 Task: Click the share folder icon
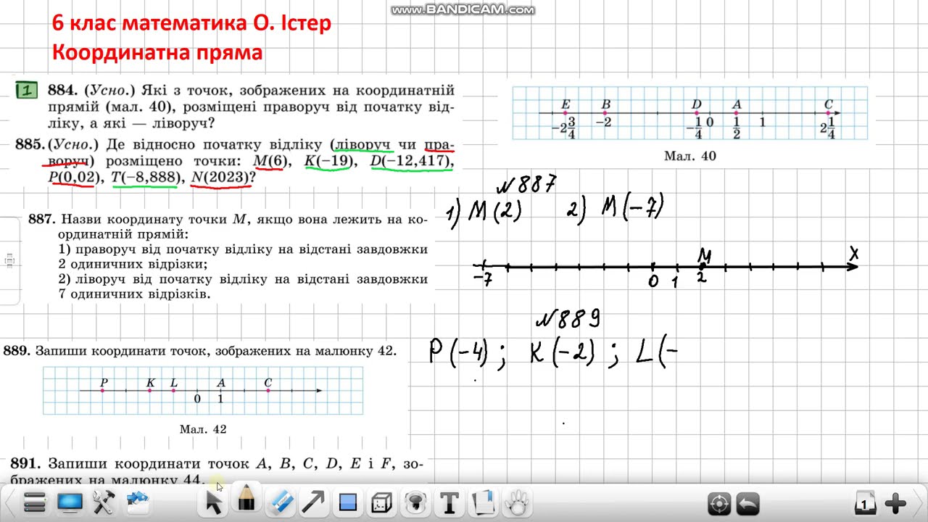click(x=137, y=501)
